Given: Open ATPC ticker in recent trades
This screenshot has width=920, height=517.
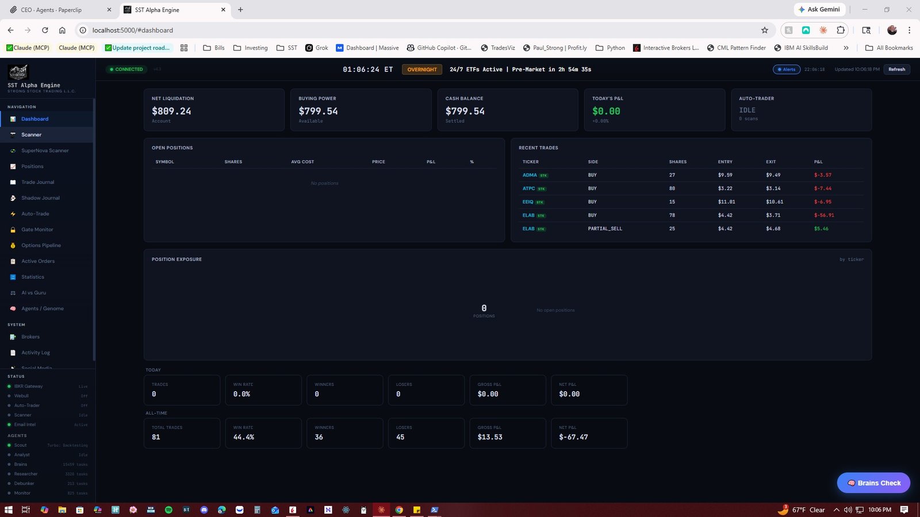Looking at the screenshot, I should [528, 188].
